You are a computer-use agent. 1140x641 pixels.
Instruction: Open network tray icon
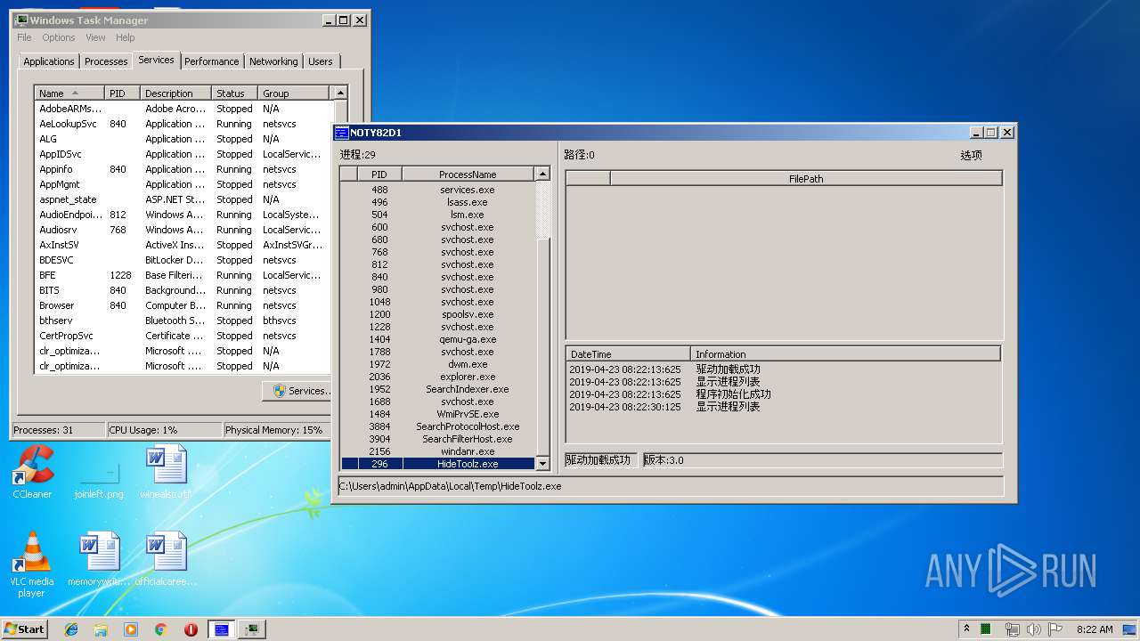[1012, 629]
